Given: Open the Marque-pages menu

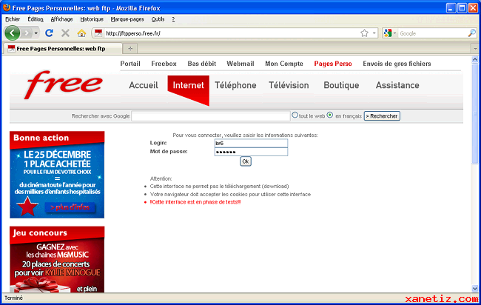Looking at the screenshot, I should (x=127, y=19).
